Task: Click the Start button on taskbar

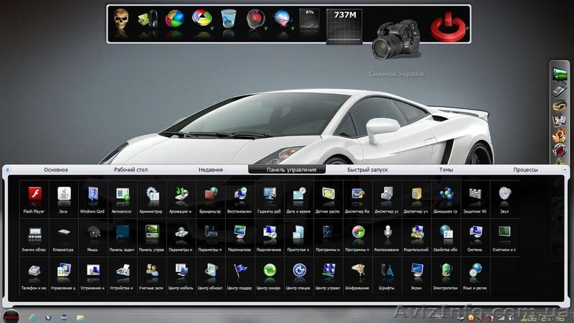Action: tap(11, 317)
